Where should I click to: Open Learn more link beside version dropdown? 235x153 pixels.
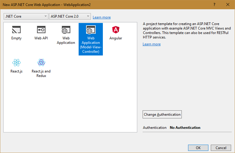tap(102, 17)
